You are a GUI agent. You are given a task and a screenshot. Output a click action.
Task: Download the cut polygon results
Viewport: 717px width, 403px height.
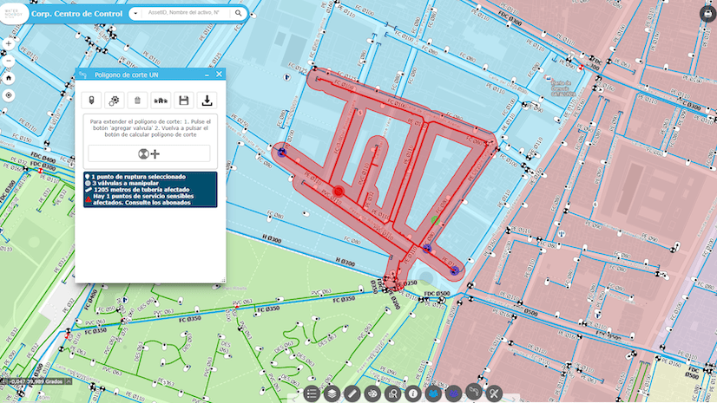207,101
